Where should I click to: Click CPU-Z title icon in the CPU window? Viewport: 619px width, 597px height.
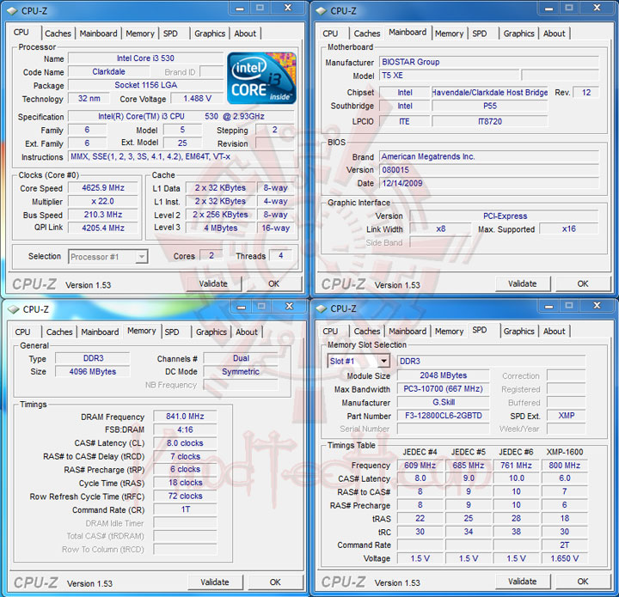(x=12, y=11)
